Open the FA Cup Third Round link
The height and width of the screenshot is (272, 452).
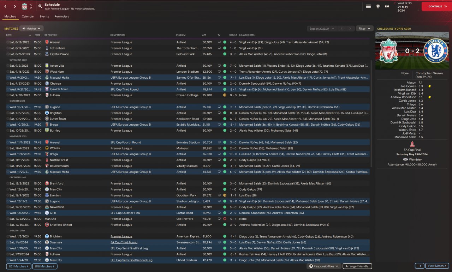point(124,242)
